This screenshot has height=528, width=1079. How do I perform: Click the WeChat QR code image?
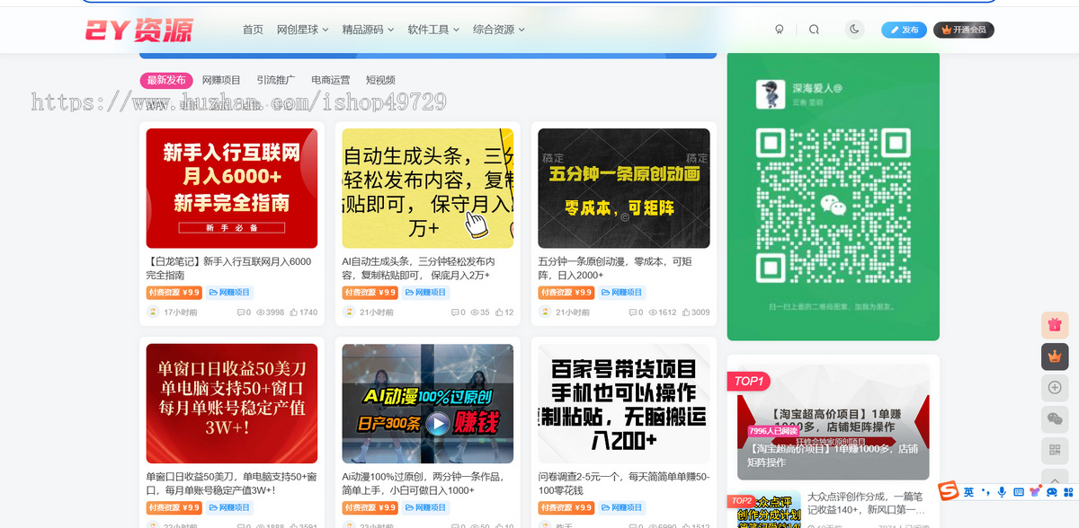point(834,206)
